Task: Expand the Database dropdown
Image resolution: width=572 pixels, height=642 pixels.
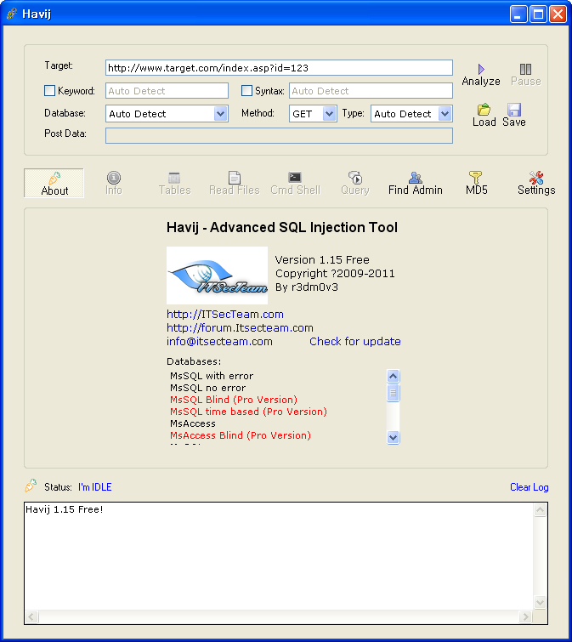Action: pyautogui.click(x=220, y=114)
